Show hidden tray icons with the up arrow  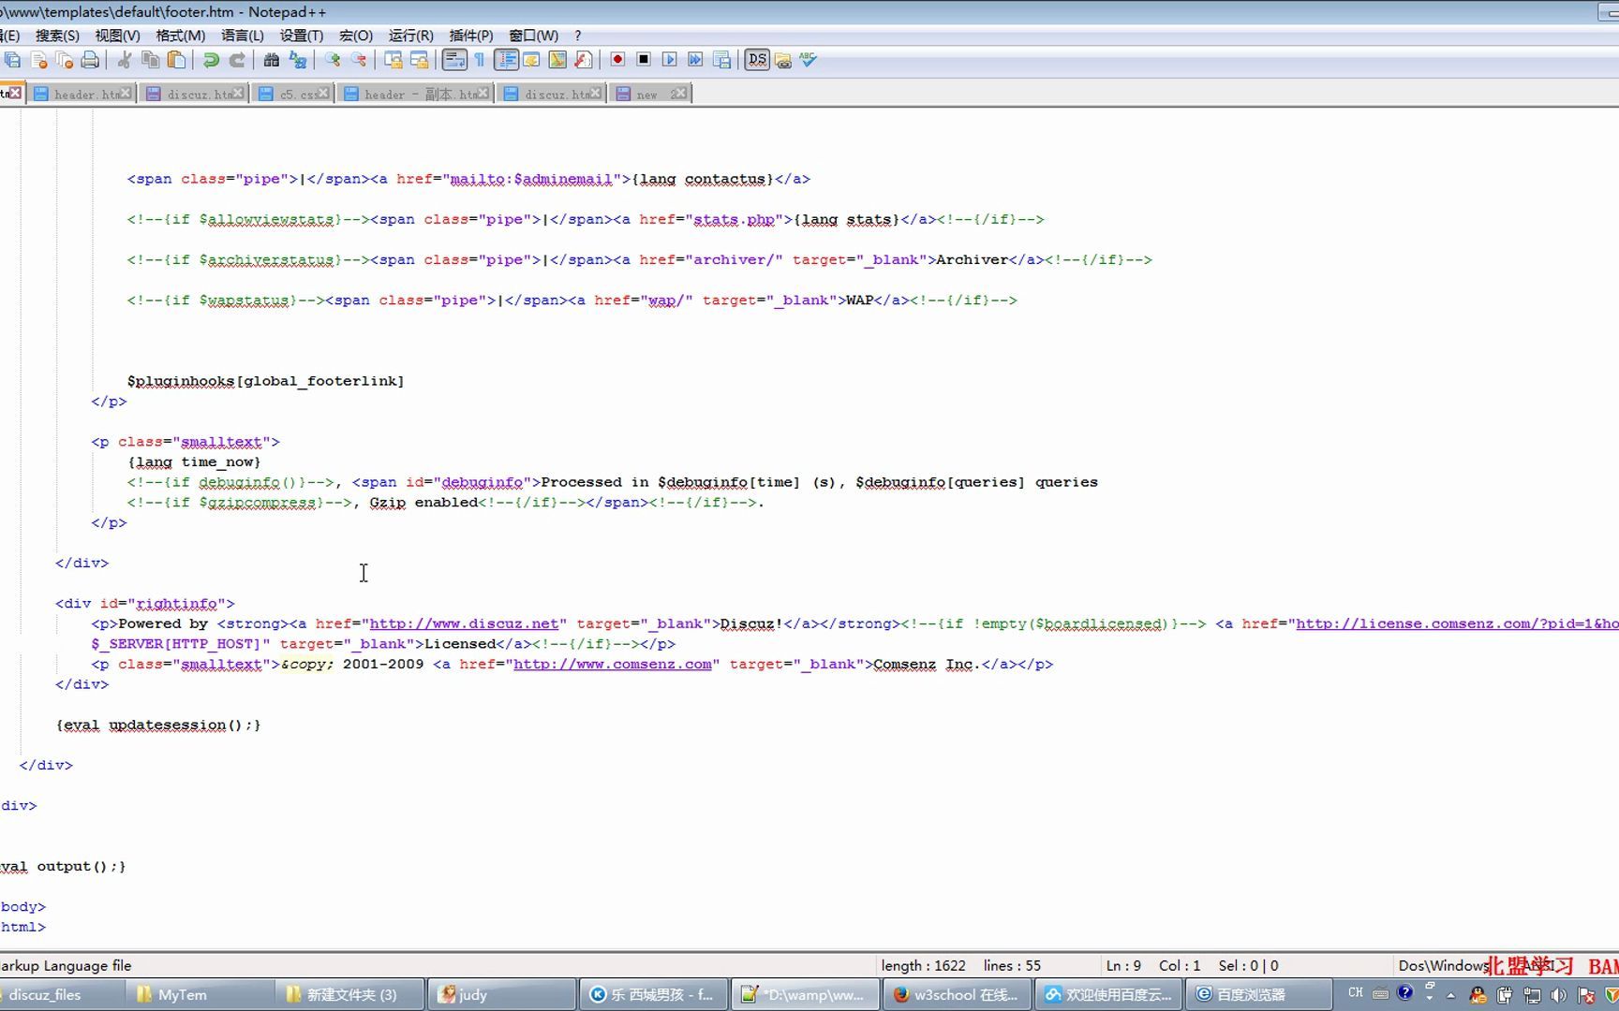1451,995
